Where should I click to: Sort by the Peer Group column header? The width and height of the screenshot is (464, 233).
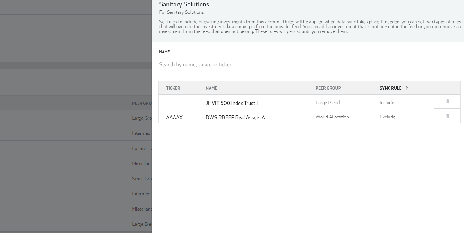pyautogui.click(x=328, y=88)
